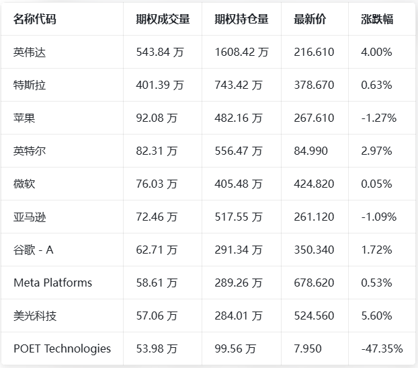Screen dimensions: 418x368
Task: Click on 英特尔 in the list
Action: click(30, 151)
